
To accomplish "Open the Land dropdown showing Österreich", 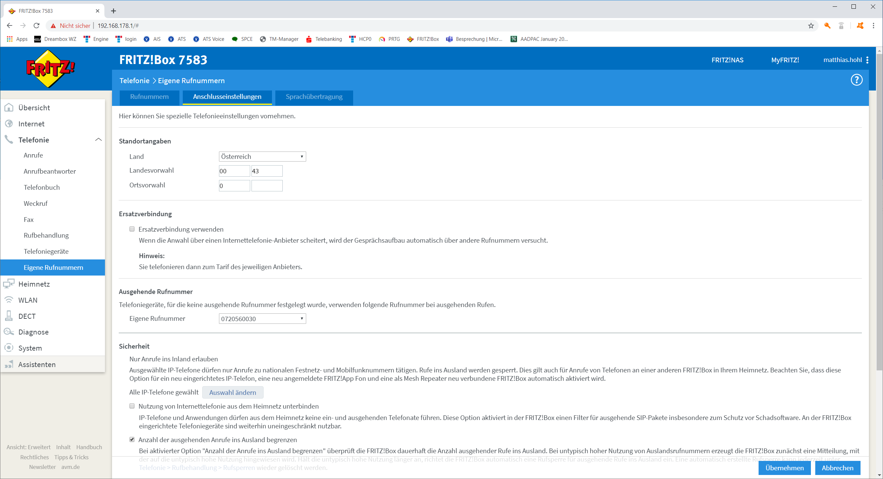I will click(262, 157).
